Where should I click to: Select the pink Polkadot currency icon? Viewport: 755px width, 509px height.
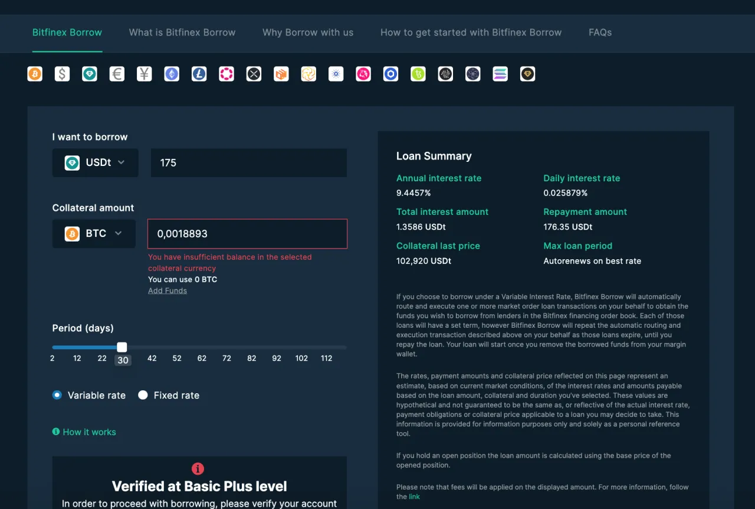pyautogui.click(x=226, y=74)
